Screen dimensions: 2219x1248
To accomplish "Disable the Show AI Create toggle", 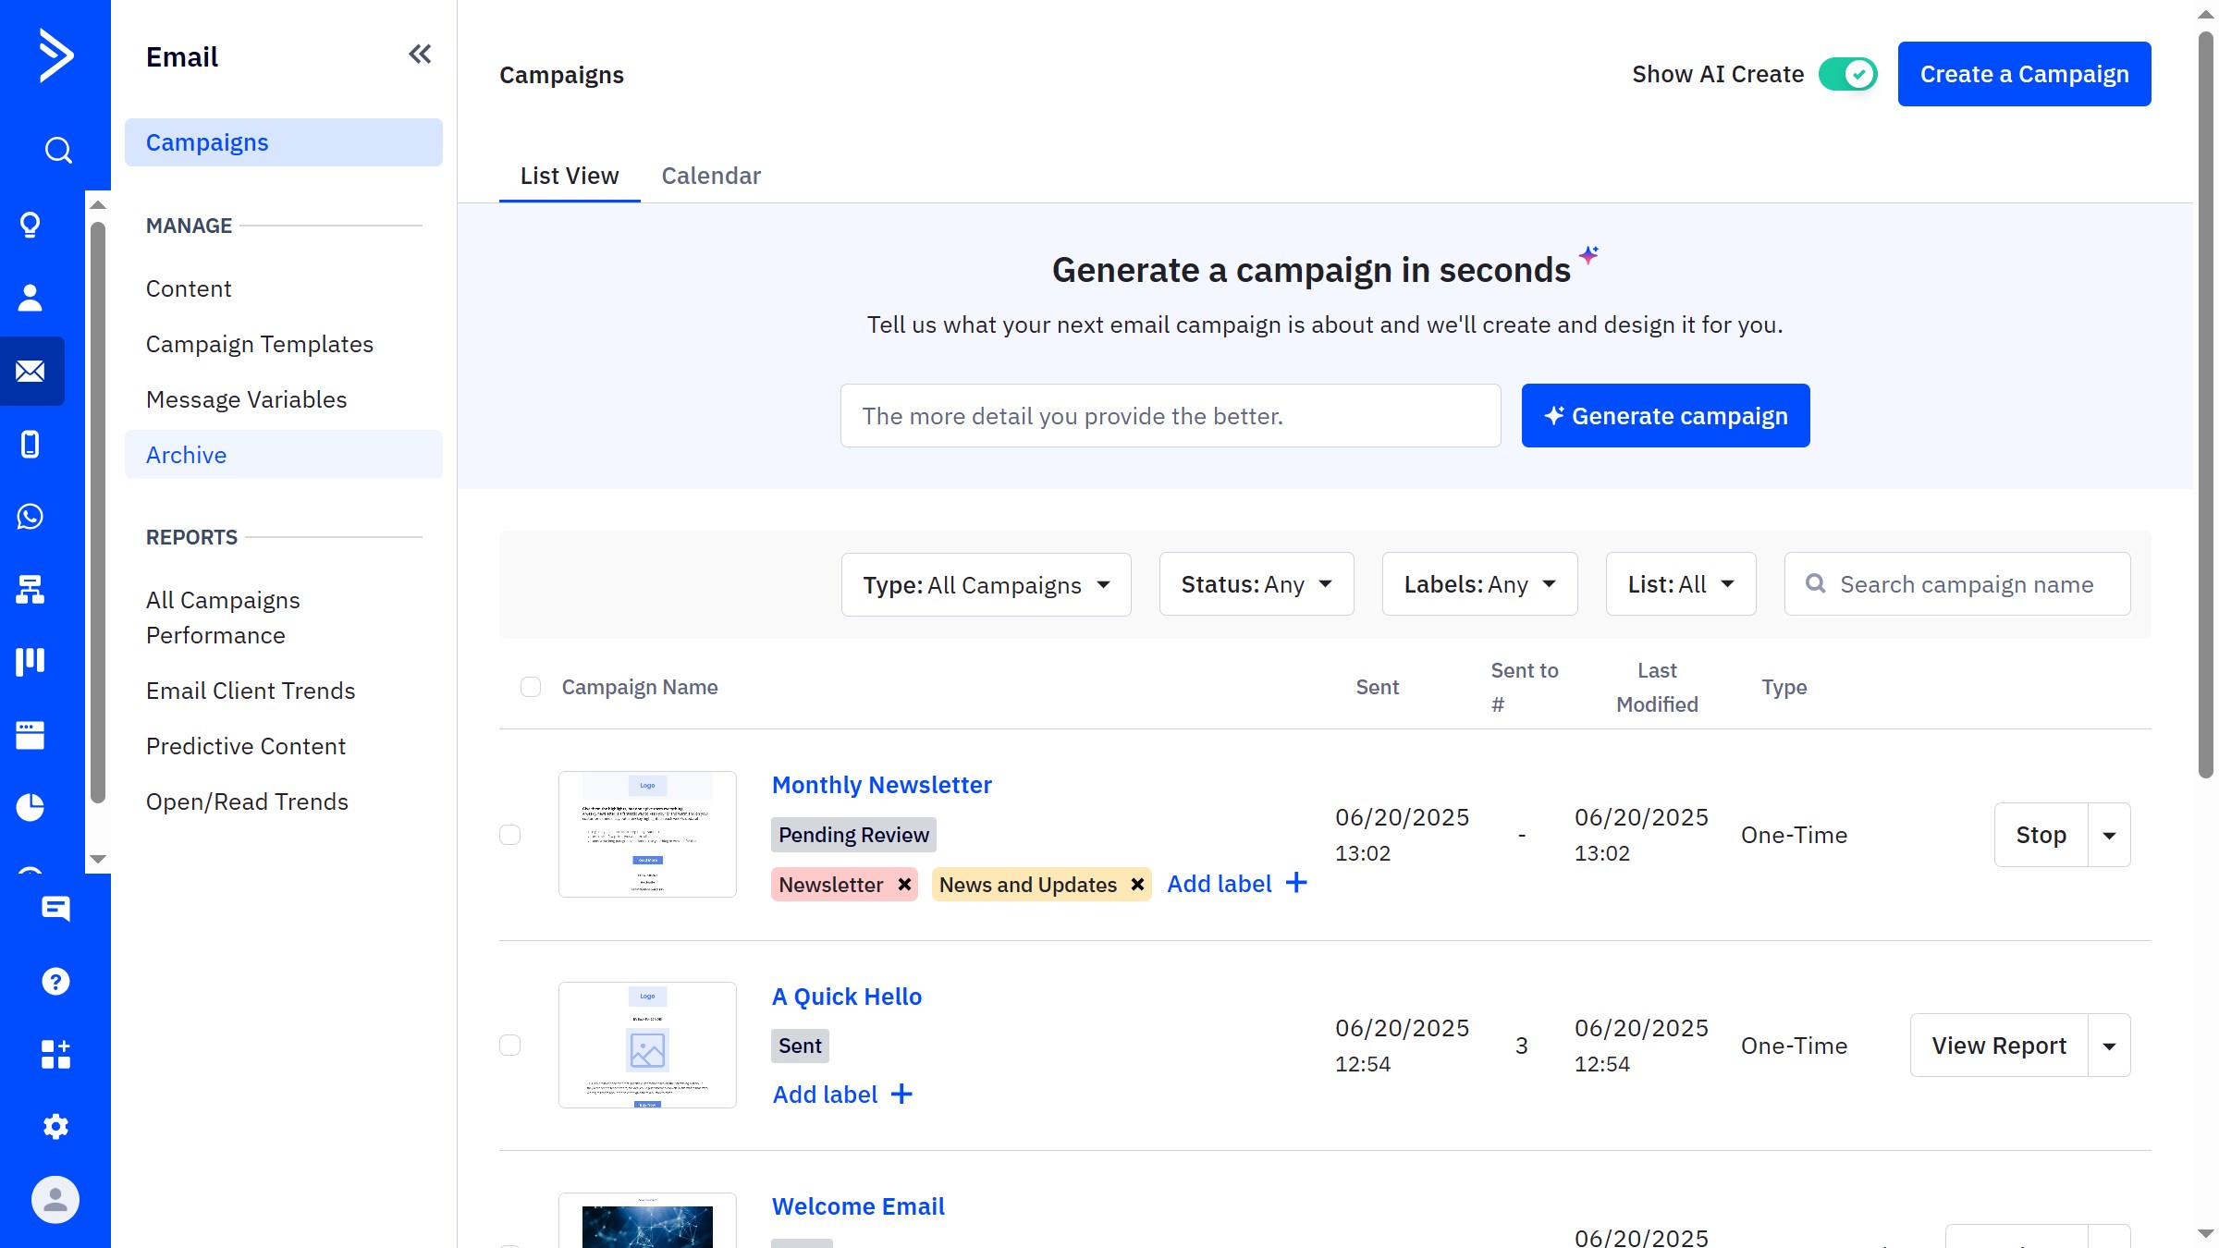I will point(1846,73).
